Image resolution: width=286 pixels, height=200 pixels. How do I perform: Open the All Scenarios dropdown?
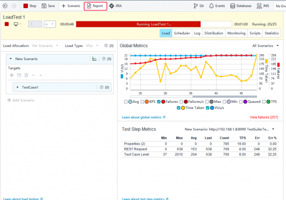click(263, 45)
